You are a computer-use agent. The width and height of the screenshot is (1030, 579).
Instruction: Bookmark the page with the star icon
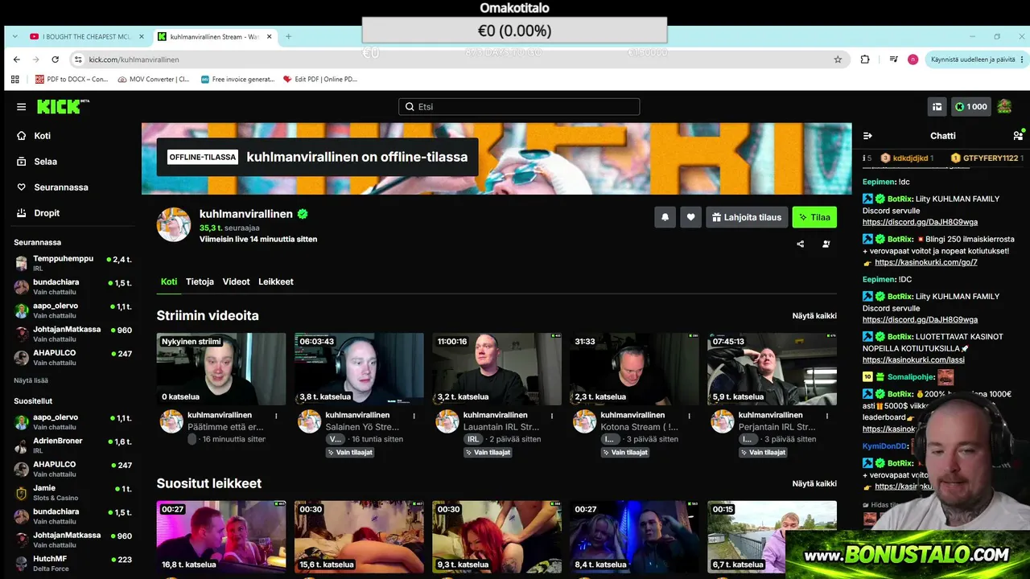point(838,60)
